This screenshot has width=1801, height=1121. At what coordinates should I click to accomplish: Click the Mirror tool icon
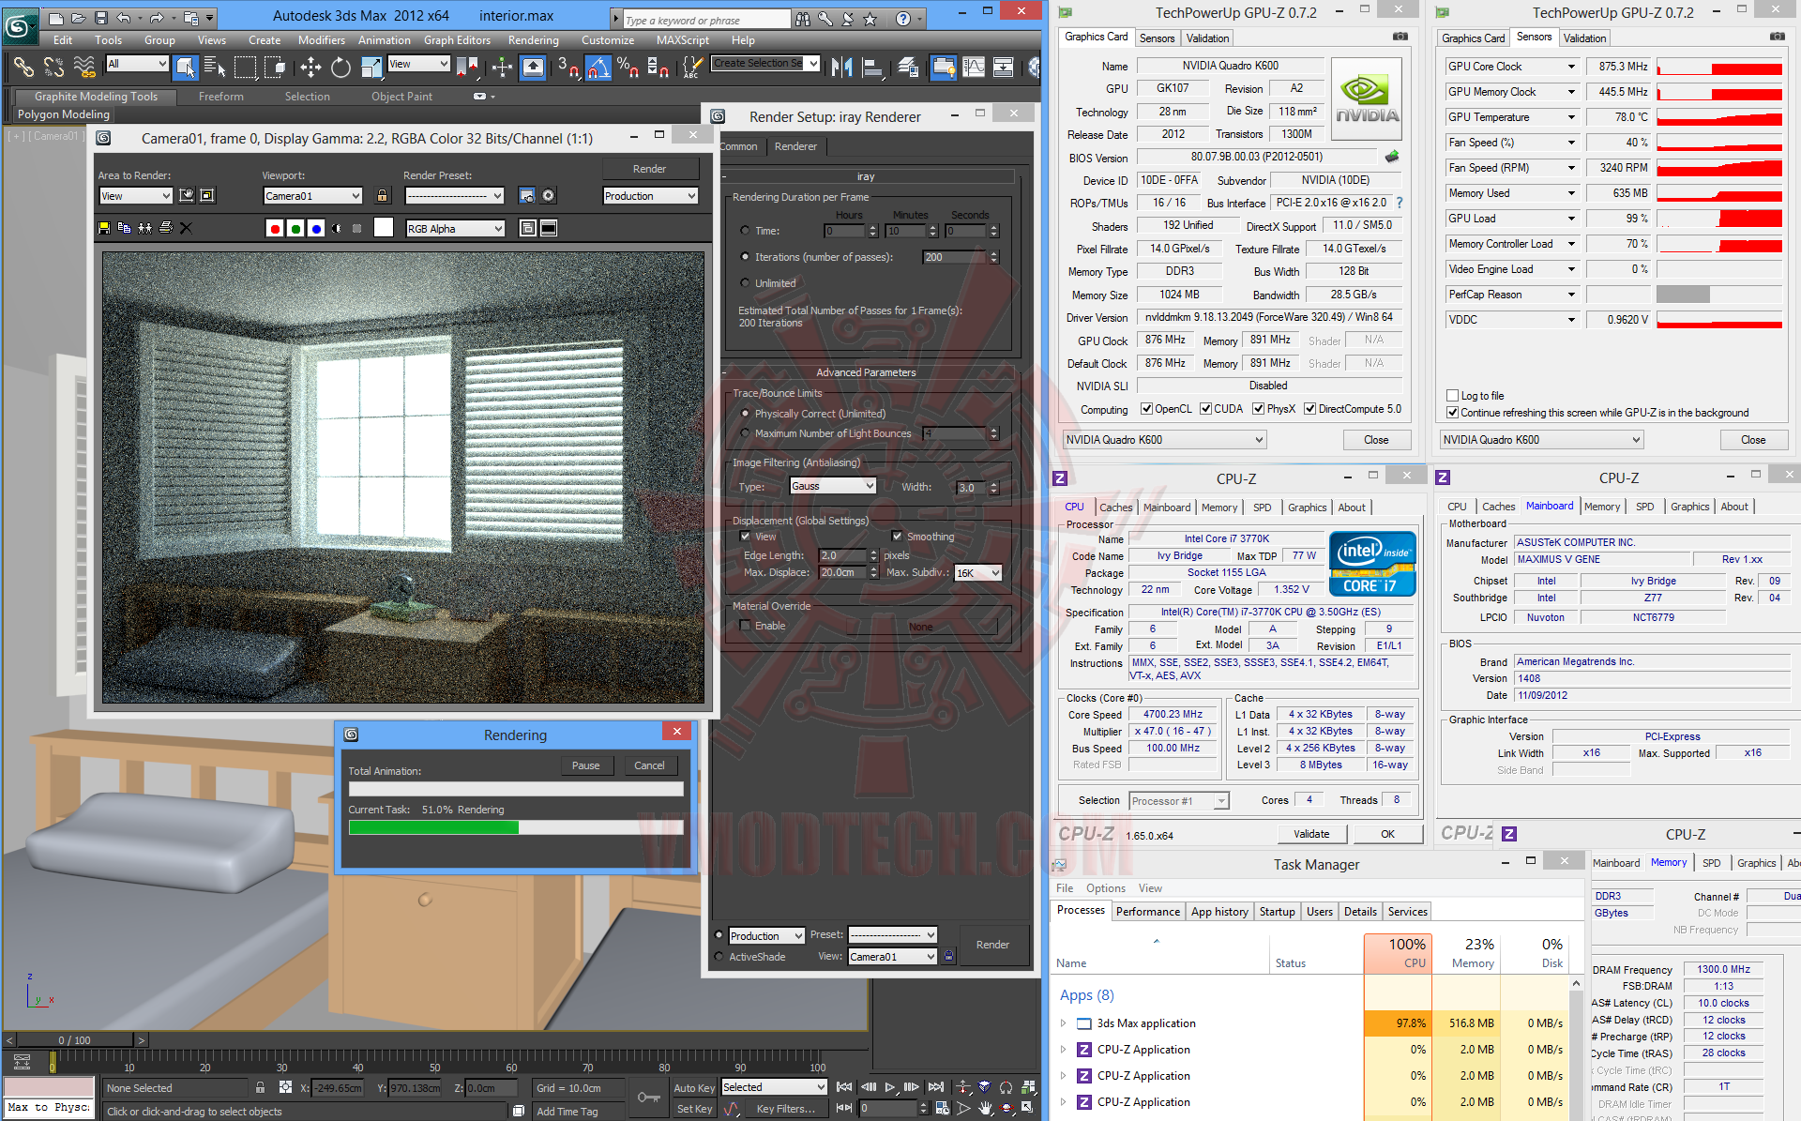tap(841, 67)
